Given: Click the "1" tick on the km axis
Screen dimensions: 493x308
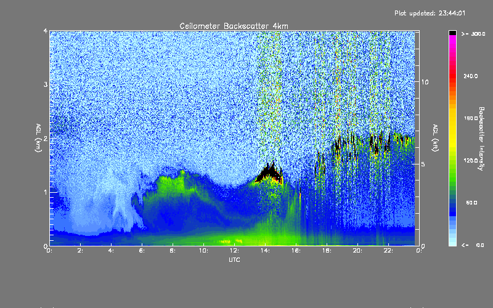Looking at the screenshot, I should [46, 192].
